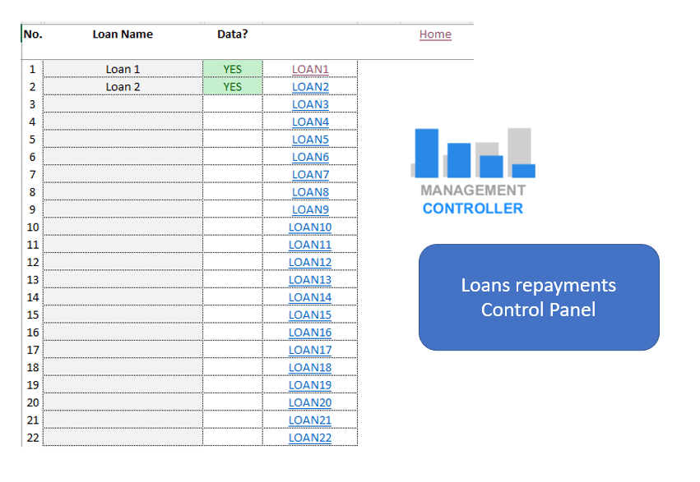Screen dimensions: 700x482
Task: Select the green YES cell for Loan 2
Action: [233, 87]
